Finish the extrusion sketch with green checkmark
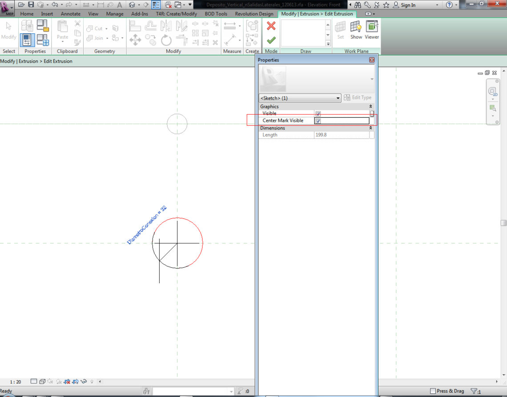 [x=272, y=40]
